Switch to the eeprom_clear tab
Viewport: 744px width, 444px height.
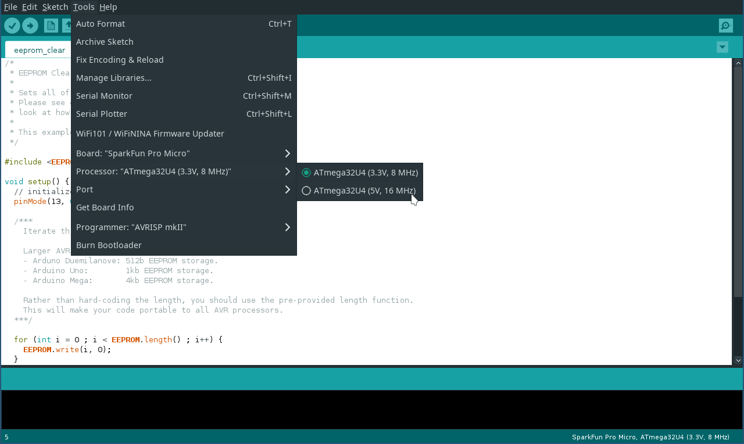coord(40,50)
